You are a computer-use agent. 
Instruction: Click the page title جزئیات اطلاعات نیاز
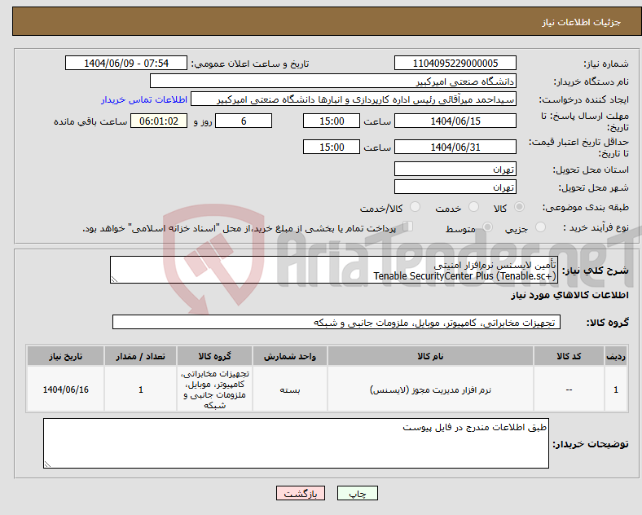click(x=582, y=22)
